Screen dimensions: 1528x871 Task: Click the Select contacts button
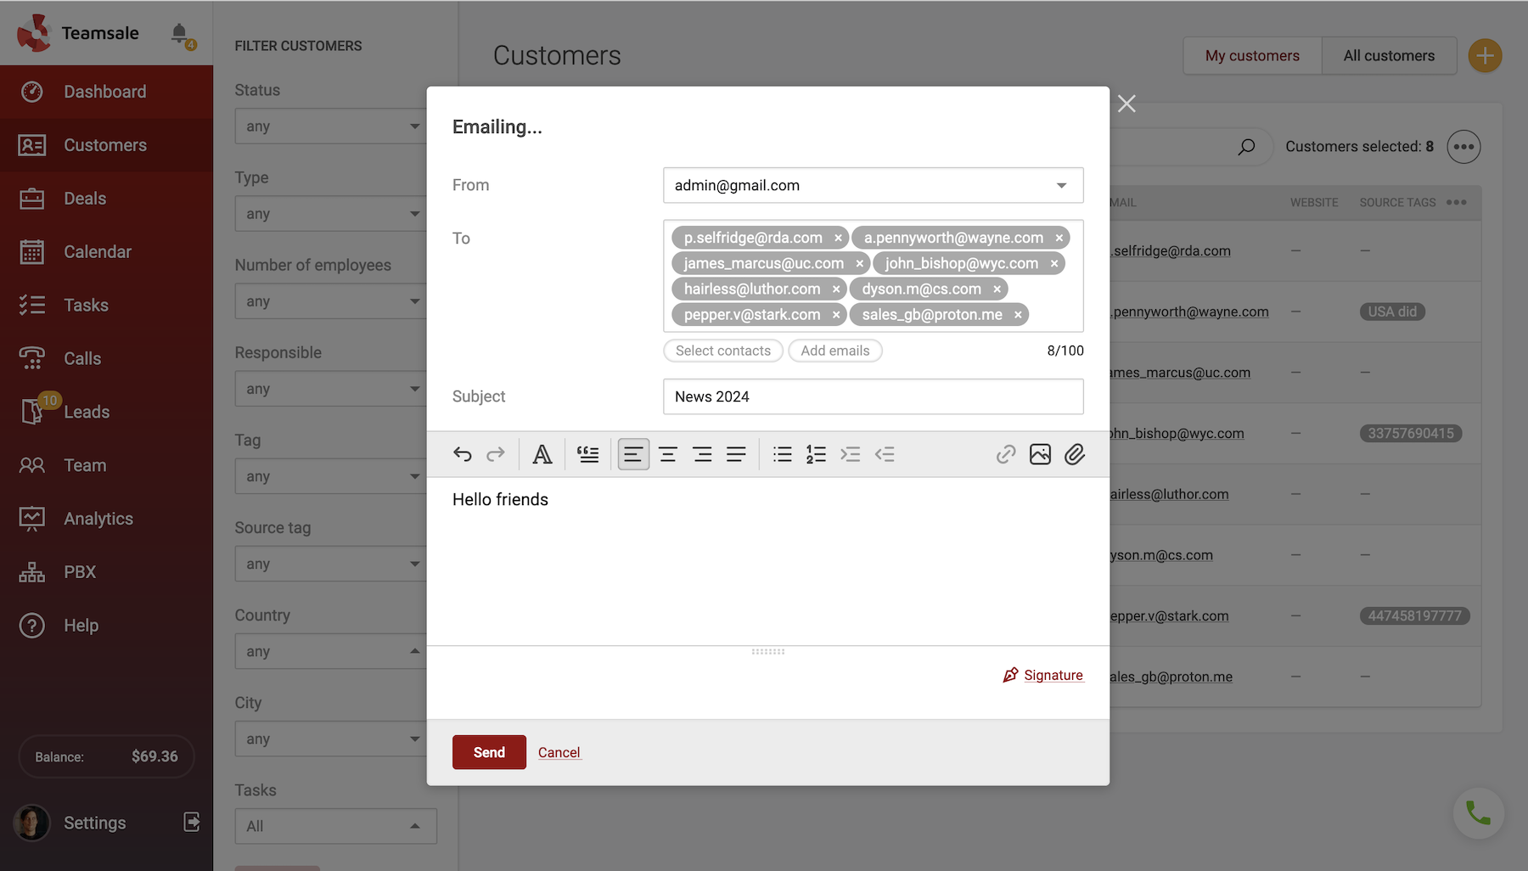[722, 351]
